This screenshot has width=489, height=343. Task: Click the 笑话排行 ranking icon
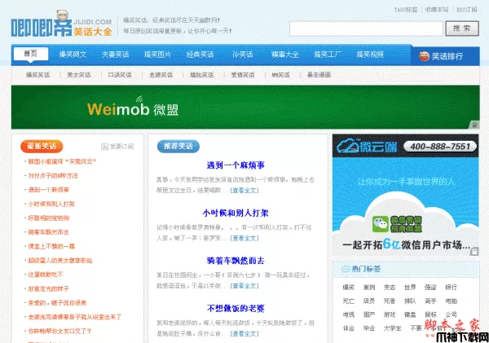(424, 56)
